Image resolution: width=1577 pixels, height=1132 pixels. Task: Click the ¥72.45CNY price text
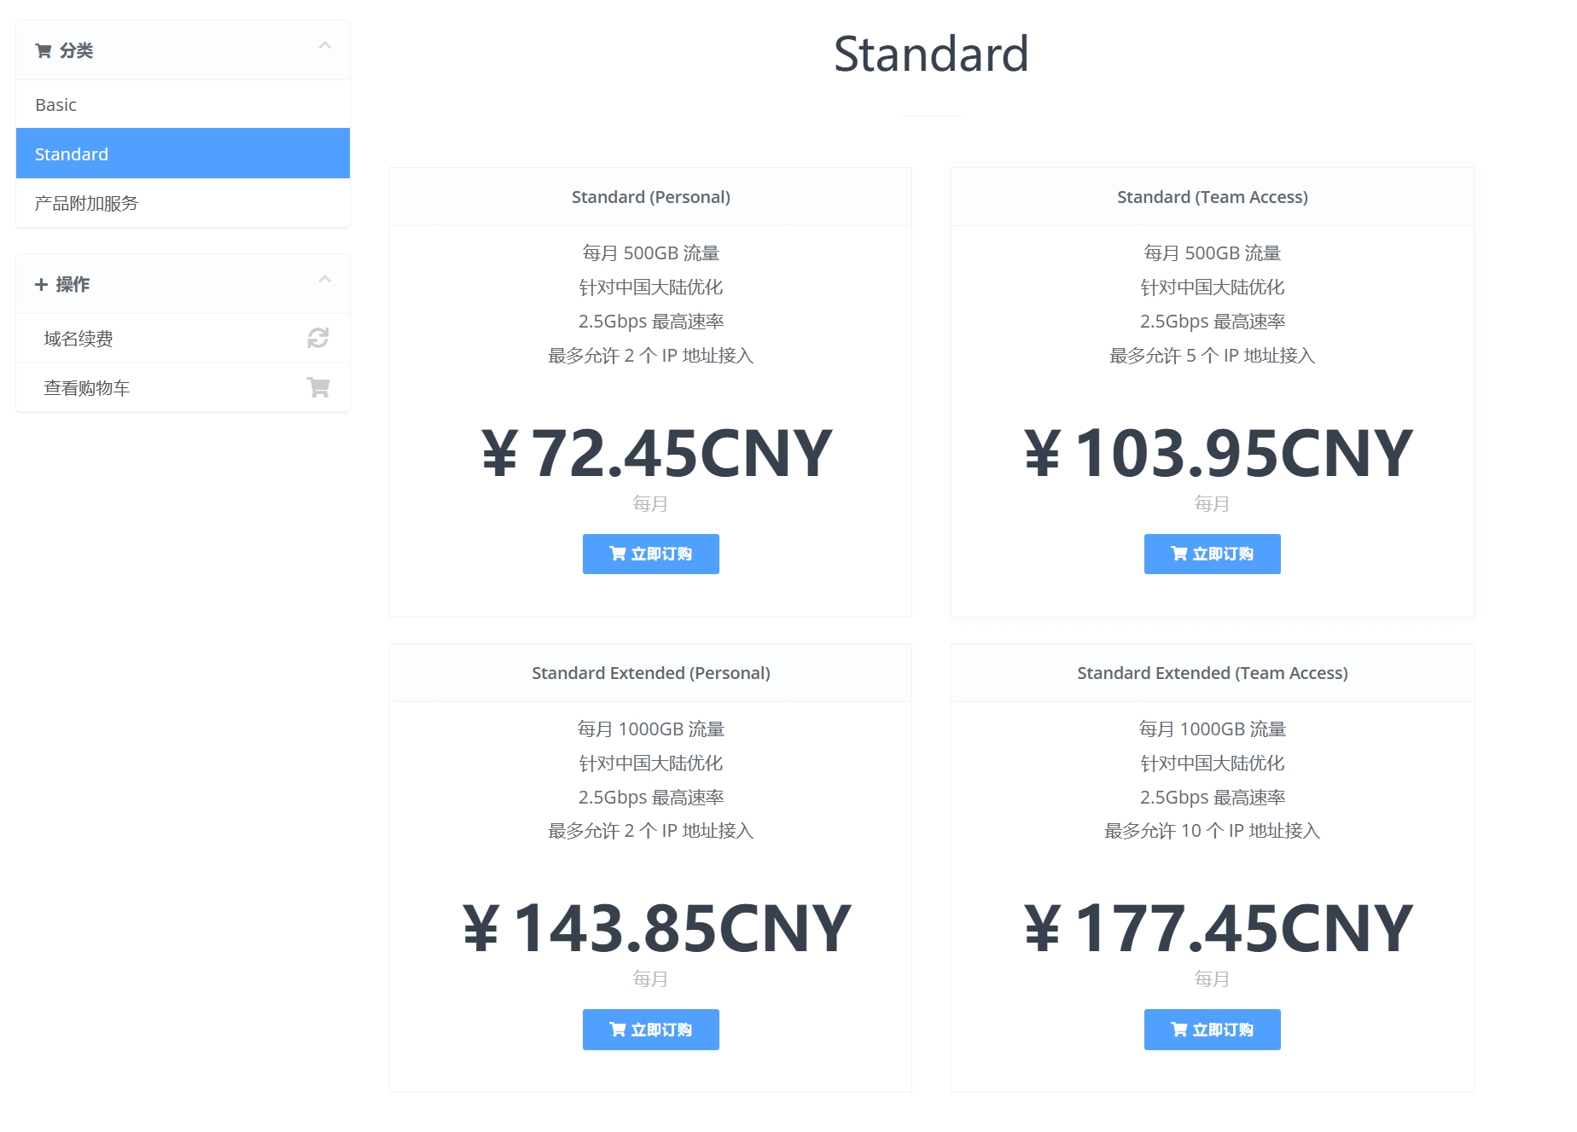656,454
